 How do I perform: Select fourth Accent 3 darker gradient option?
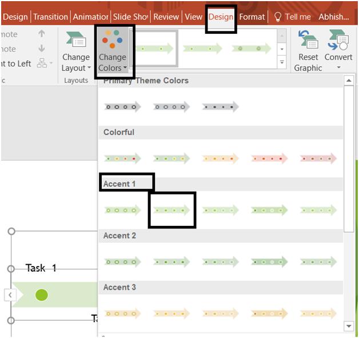tap(269, 314)
